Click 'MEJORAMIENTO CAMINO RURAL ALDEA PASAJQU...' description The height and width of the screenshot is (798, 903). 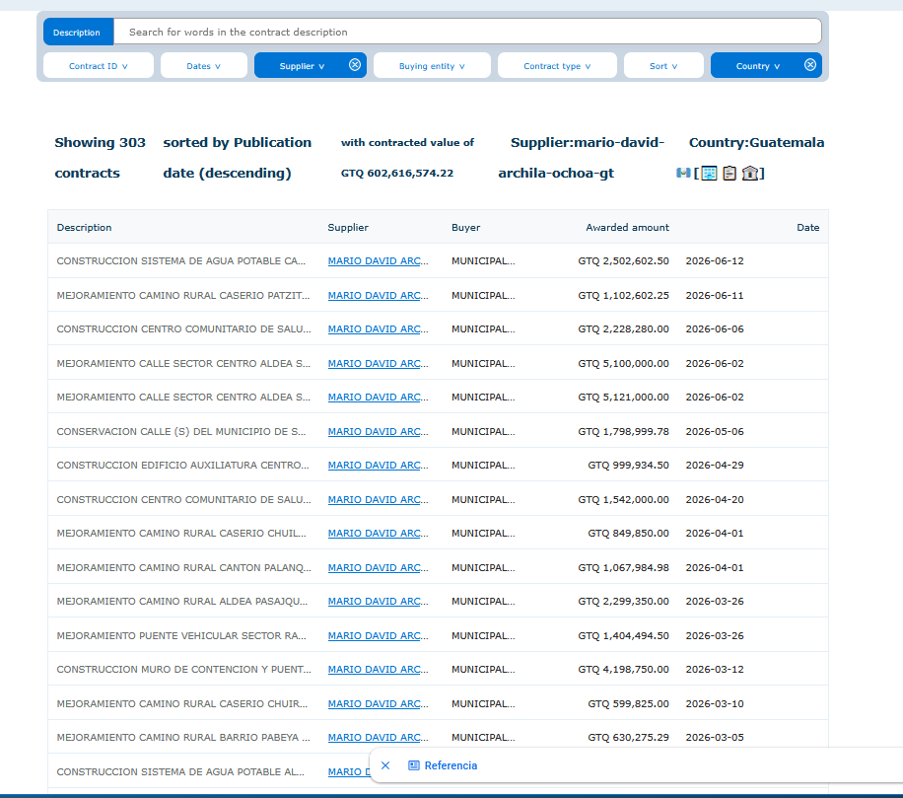coord(182,601)
